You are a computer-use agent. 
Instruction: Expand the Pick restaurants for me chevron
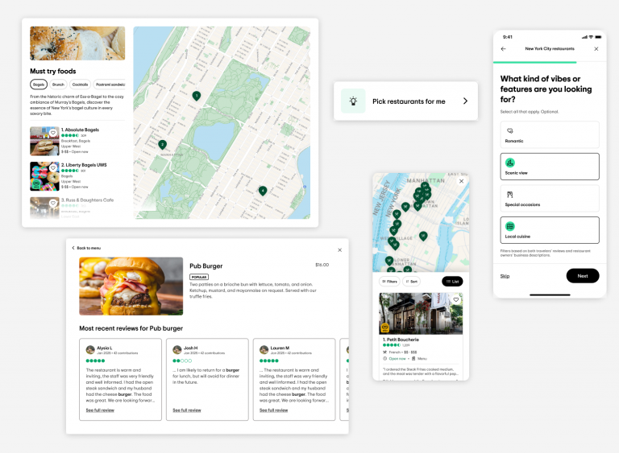click(465, 101)
